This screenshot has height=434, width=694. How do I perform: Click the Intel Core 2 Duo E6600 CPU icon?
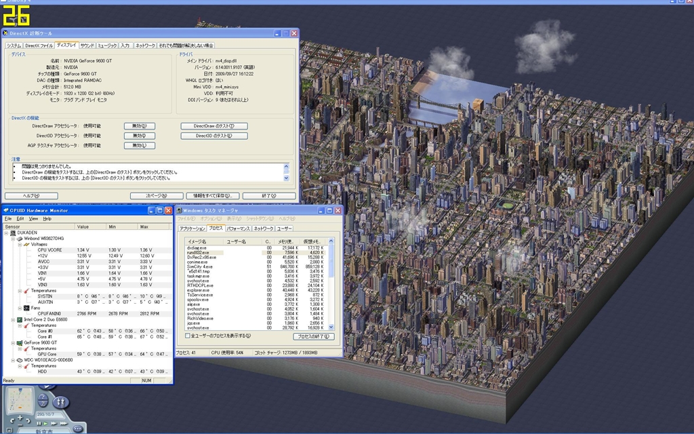[20, 319]
